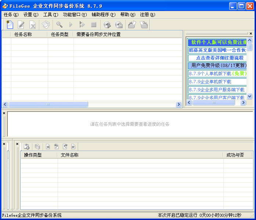
Task: Click news panel horizontal scrollbar left arrow
Action: [x=189, y=103]
